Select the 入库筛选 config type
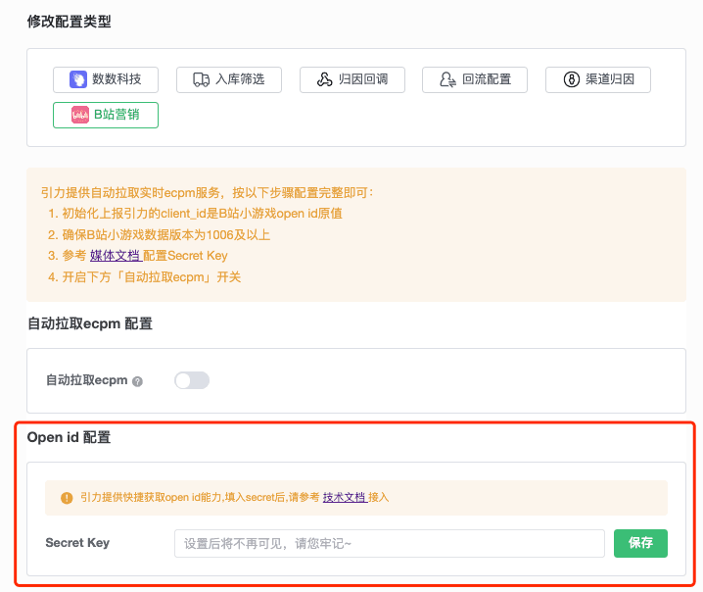 point(229,80)
